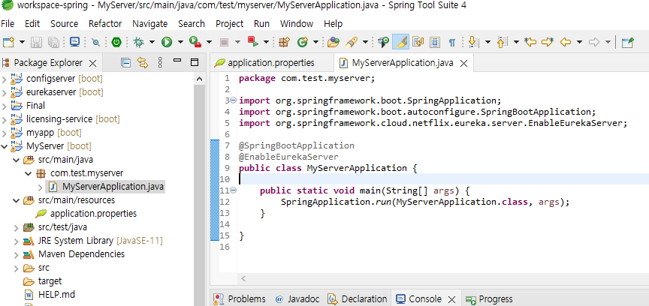This screenshot has width=649, height=306.
Task: Click the Previous Annotation up arrow icon
Action: coord(502,42)
